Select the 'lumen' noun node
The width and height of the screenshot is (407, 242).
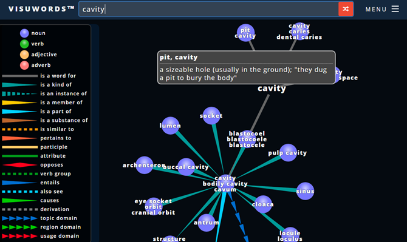pyautogui.click(x=170, y=126)
